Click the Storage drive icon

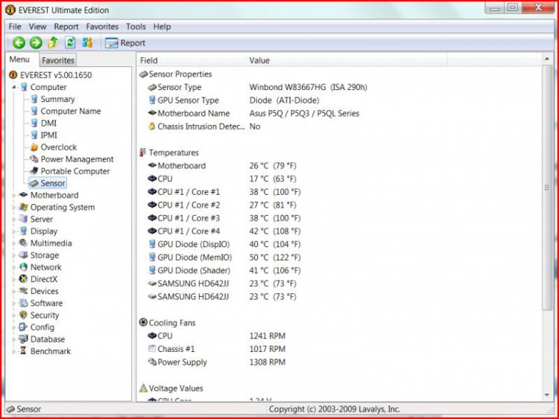click(x=24, y=255)
